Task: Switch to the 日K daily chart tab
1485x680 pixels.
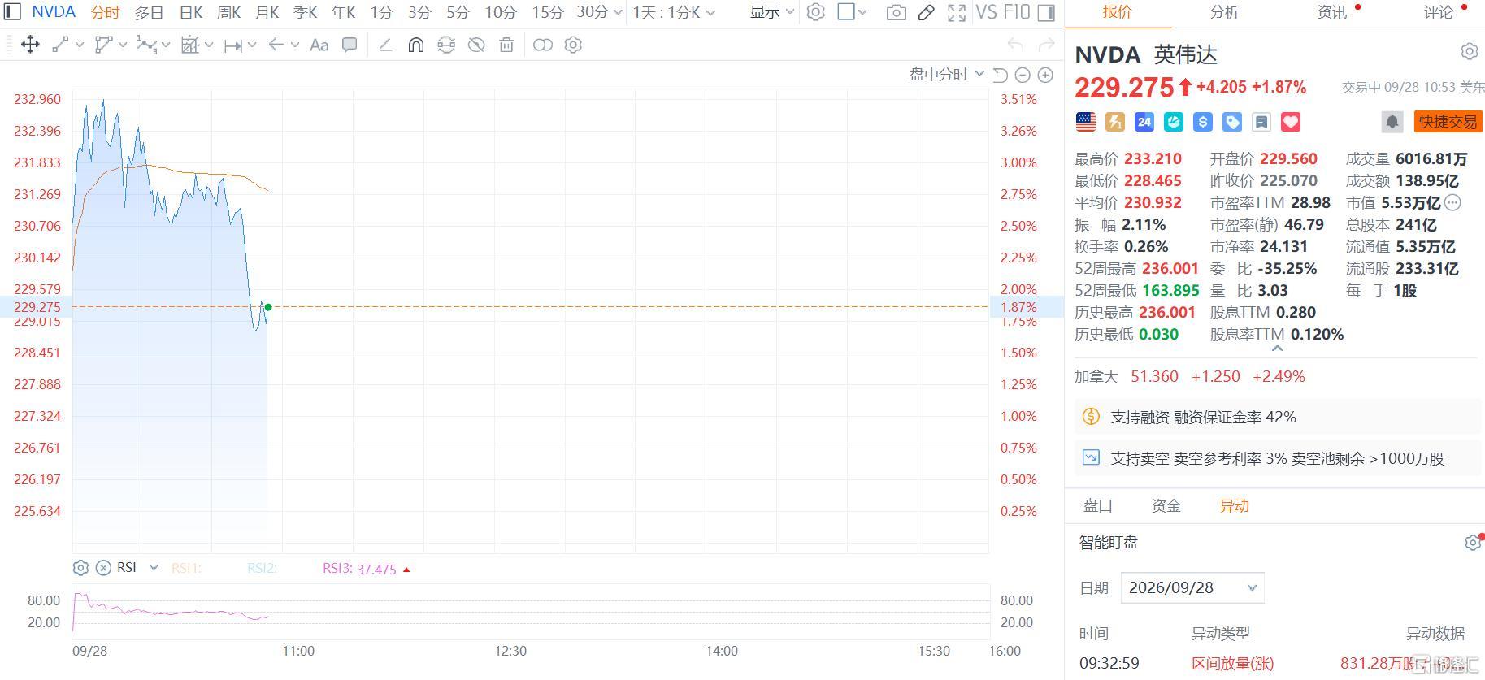Action: pos(190,12)
